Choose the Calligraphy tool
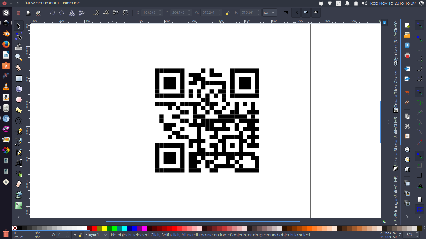 pos(18,152)
